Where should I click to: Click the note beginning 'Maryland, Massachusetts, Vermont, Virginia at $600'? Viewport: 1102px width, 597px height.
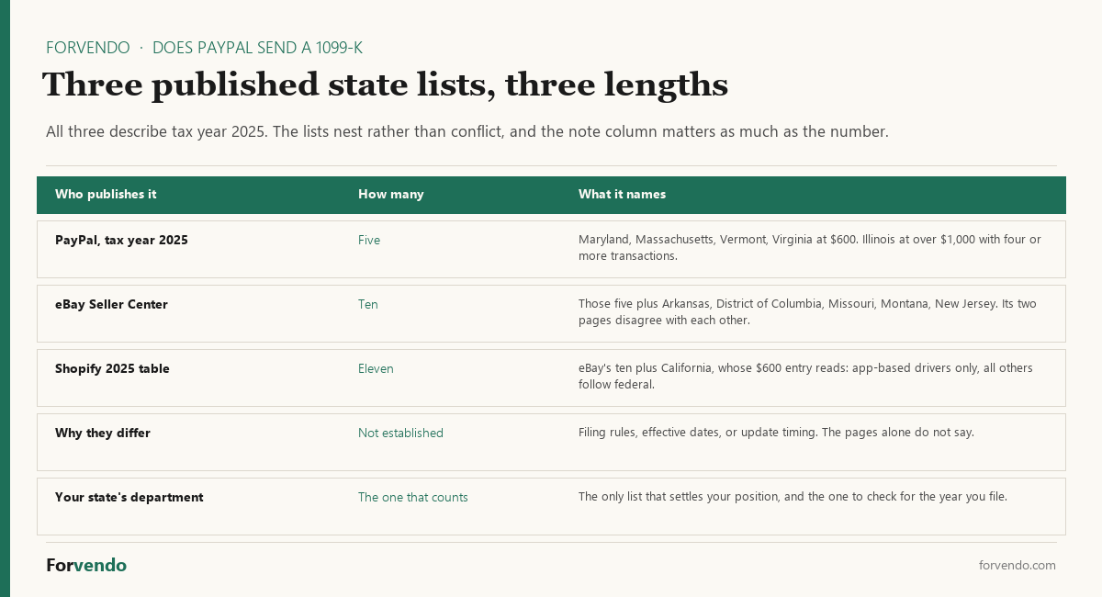pos(810,248)
